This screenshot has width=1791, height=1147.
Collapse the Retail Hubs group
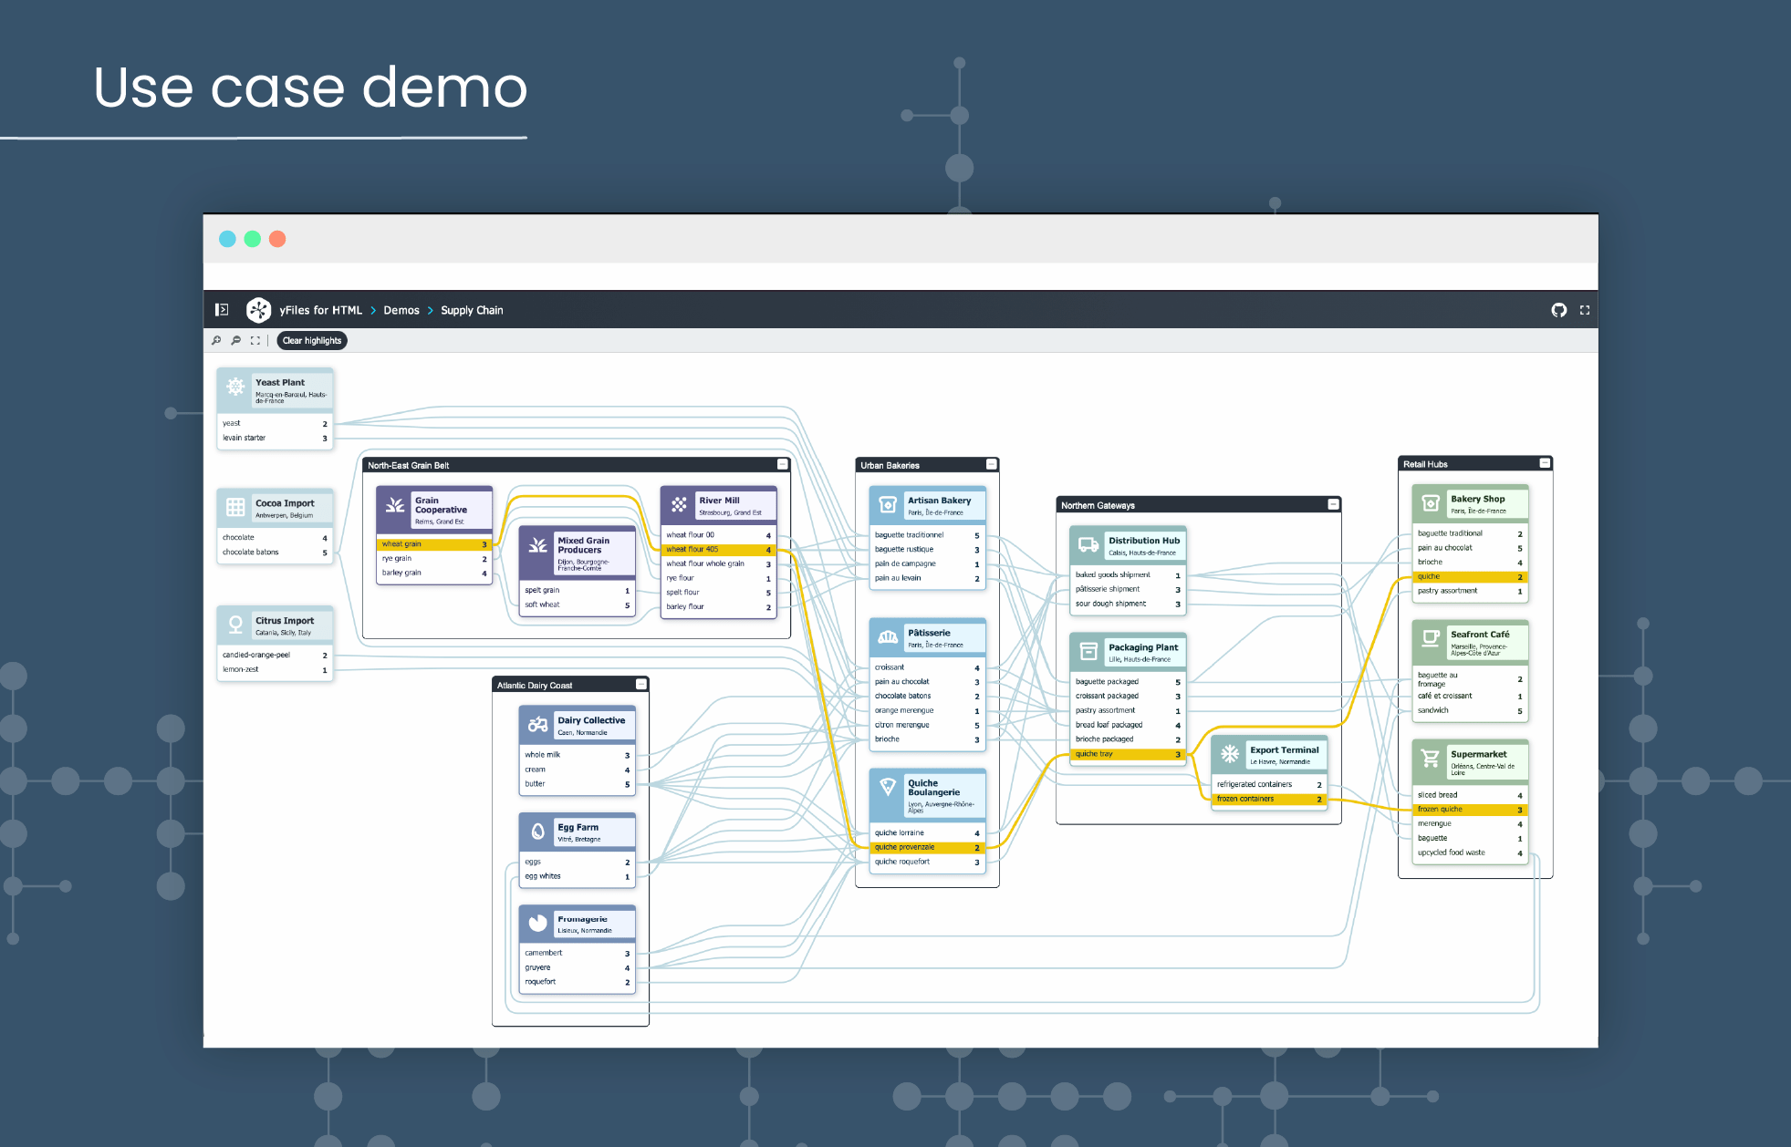1546,464
